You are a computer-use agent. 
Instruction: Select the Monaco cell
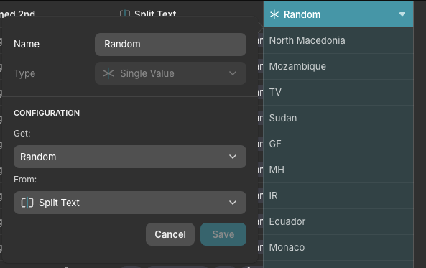pos(338,247)
